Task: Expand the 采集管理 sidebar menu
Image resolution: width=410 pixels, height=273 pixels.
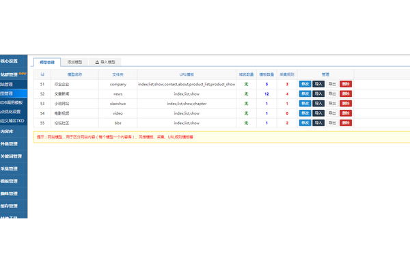Action: pyautogui.click(x=10, y=168)
